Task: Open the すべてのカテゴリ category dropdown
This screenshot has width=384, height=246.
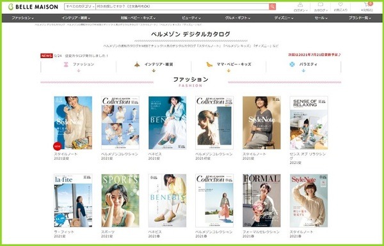Action: 80,6
